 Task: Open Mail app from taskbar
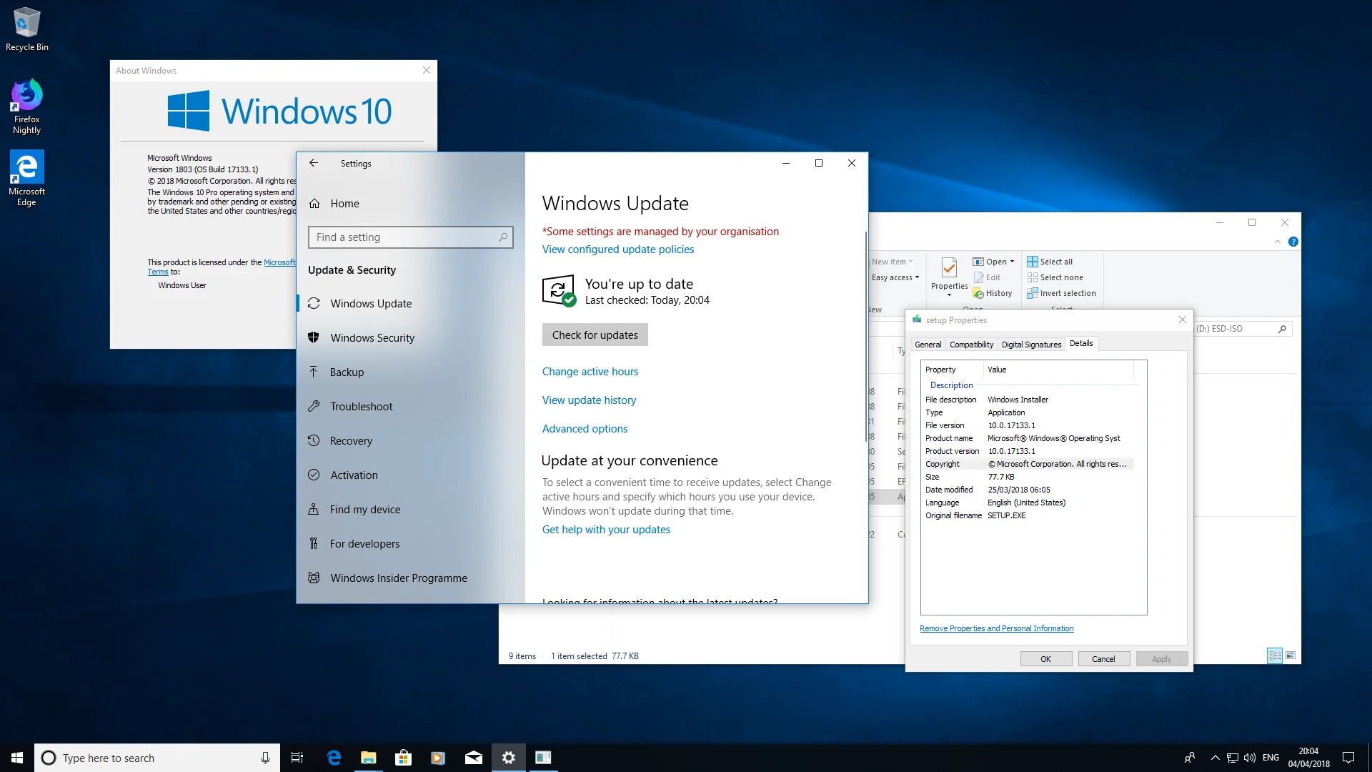pyautogui.click(x=473, y=758)
